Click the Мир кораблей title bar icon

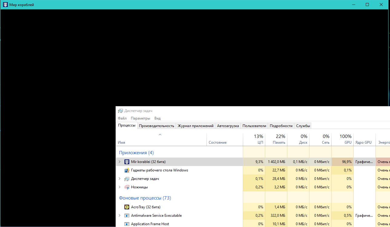(x=5, y=5)
